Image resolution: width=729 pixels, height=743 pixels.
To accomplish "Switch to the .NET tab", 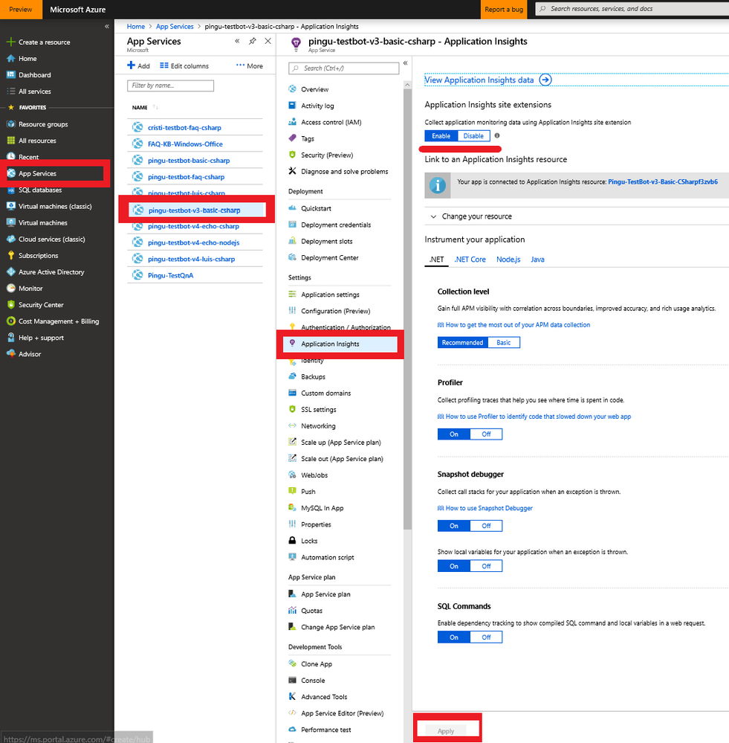I will pos(436,260).
